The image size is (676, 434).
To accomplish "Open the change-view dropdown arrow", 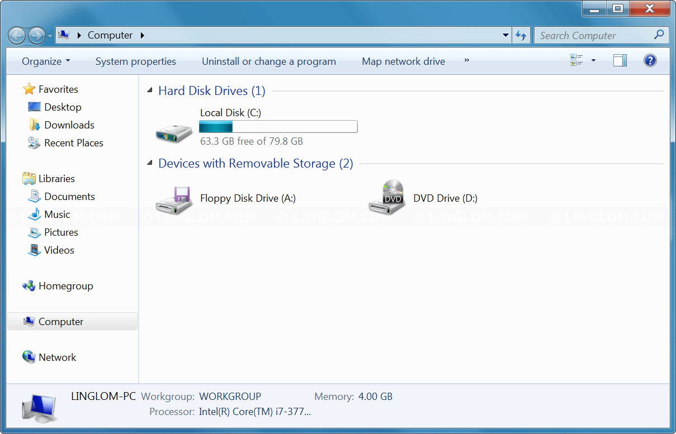I will point(593,60).
